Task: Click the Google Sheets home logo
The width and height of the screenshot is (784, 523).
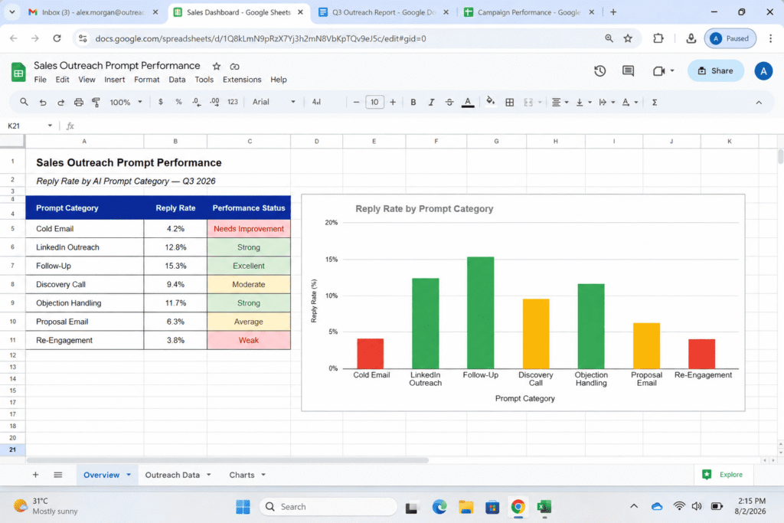Action: point(18,73)
